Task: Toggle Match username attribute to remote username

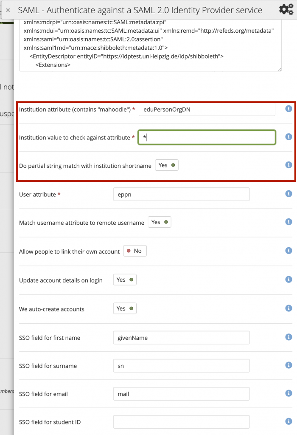Action: [160, 222]
